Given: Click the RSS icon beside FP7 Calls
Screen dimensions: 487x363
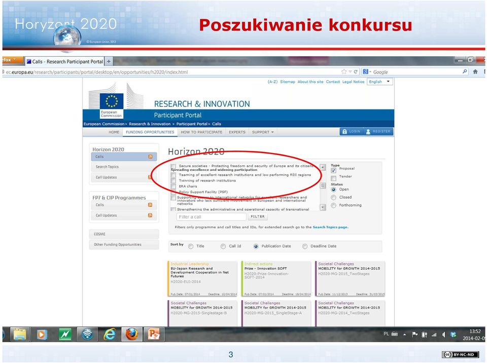Looking at the screenshot, I should 150,205.
